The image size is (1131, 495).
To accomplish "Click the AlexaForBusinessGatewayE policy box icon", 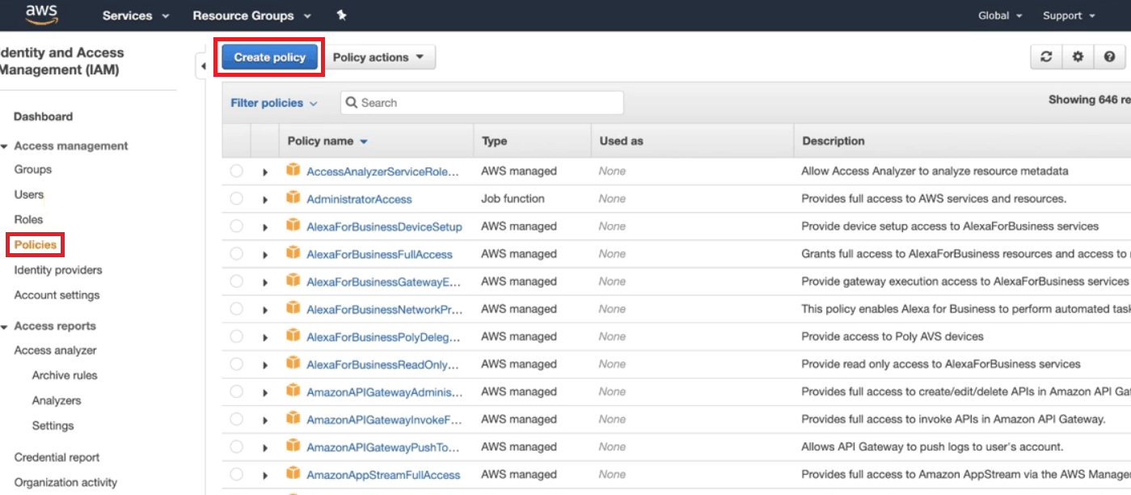I will pyautogui.click(x=293, y=281).
